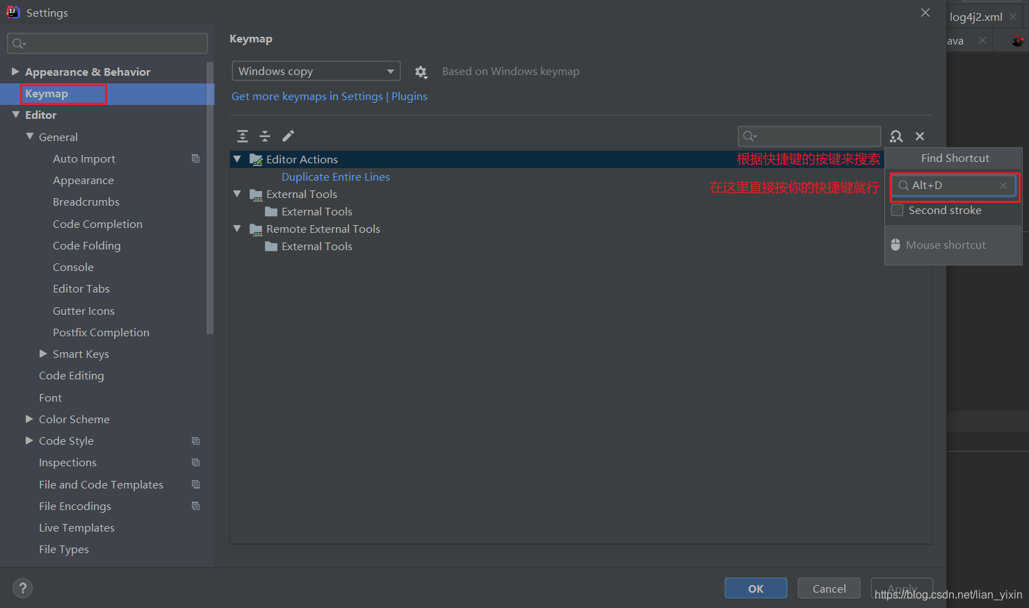
Task: Open the Postfix Completion settings page
Action: (x=101, y=332)
